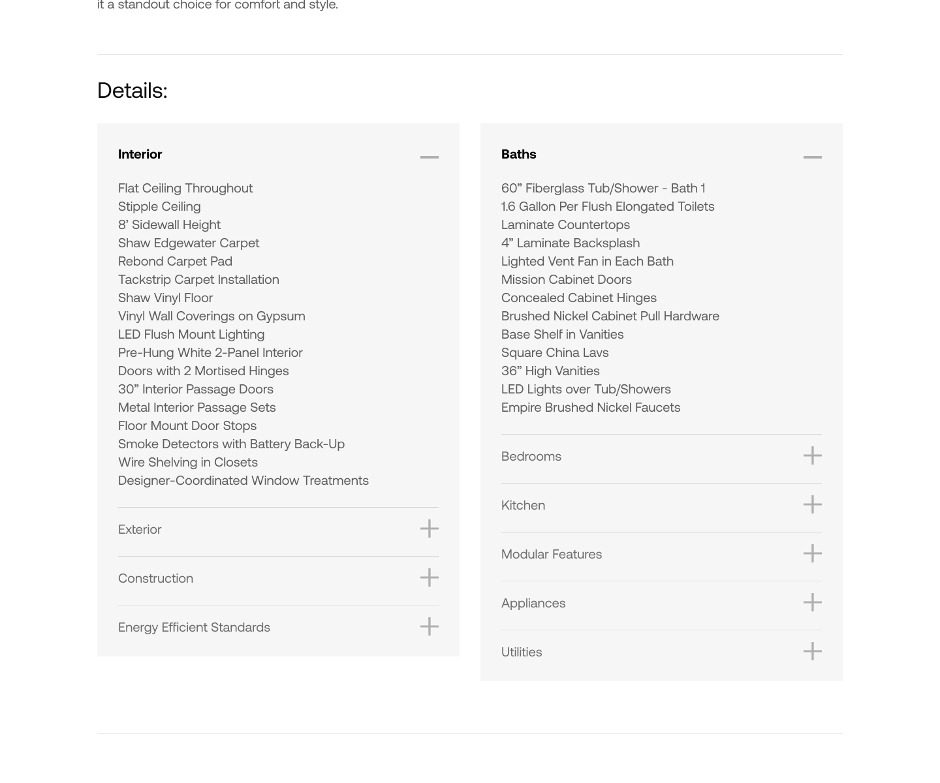Expand the Exterior details section
This screenshot has width=940, height=783.
(x=140, y=529)
